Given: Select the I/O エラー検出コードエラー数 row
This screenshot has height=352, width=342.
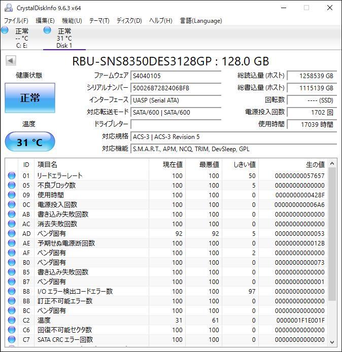Looking at the screenshot, I should point(166,291).
